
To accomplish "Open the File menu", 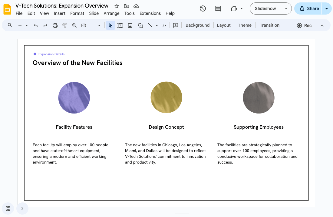I will coord(19,13).
